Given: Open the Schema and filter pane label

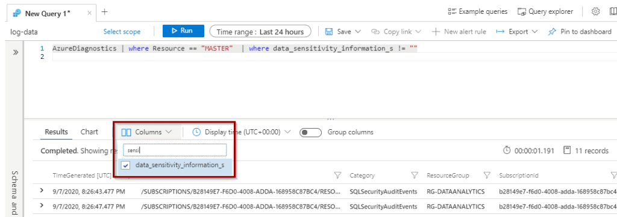Looking at the screenshot, I should click(15, 193).
